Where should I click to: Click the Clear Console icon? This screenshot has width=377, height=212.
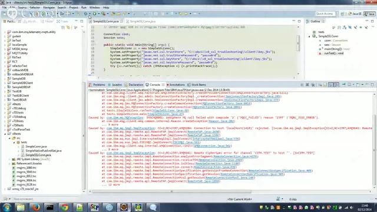coord(320,85)
